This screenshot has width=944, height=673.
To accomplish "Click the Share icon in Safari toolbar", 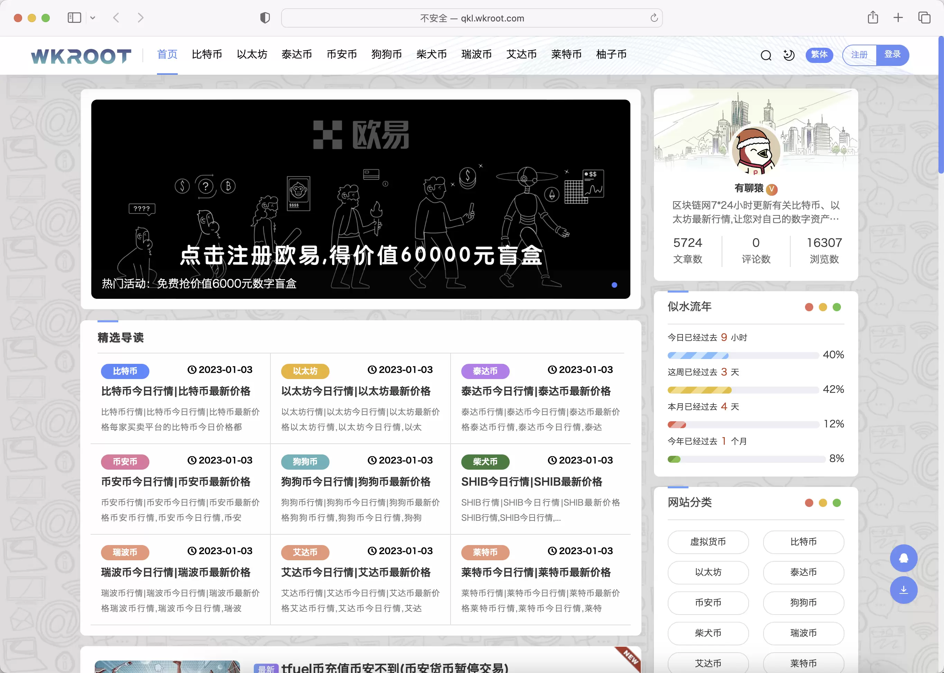I will point(873,17).
